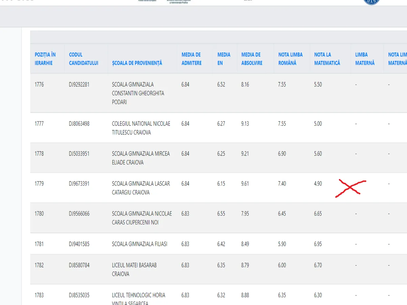Select candidate code DJ9292281
Image resolution: width=407 pixels, height=305 pixels.
(x=79, y=84)
